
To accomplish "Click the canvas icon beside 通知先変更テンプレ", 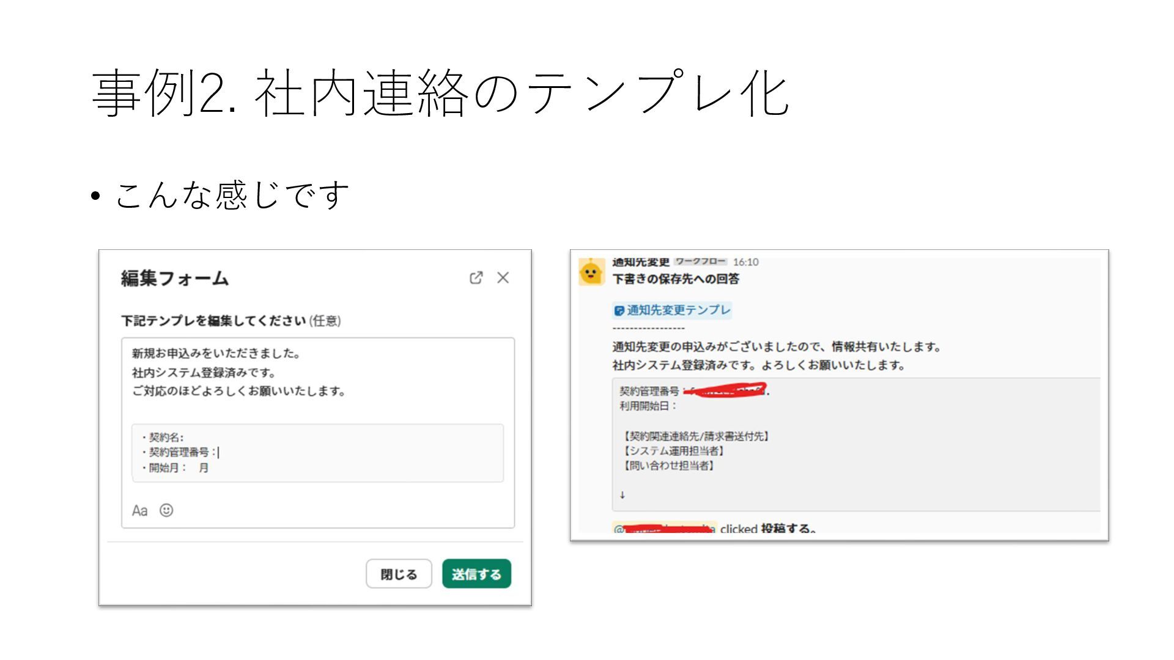I will [x=619, y=311].
